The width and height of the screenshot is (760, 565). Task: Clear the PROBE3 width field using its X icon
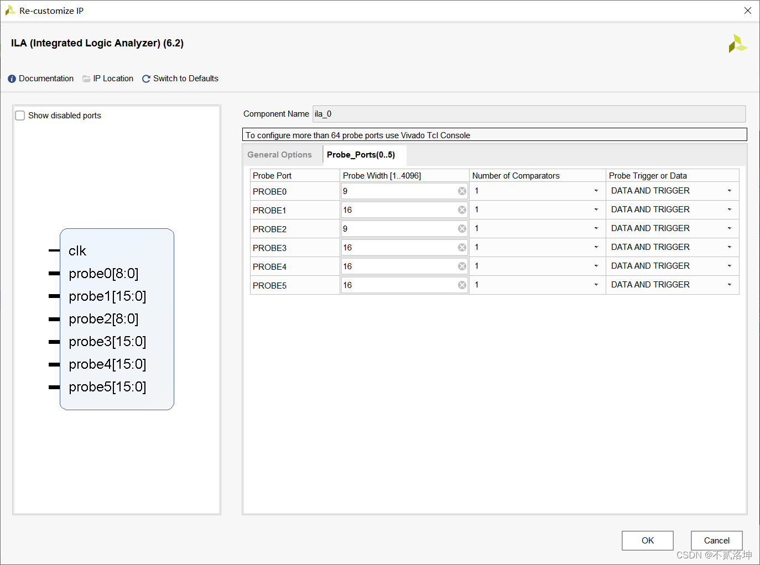tap(462, 248)
